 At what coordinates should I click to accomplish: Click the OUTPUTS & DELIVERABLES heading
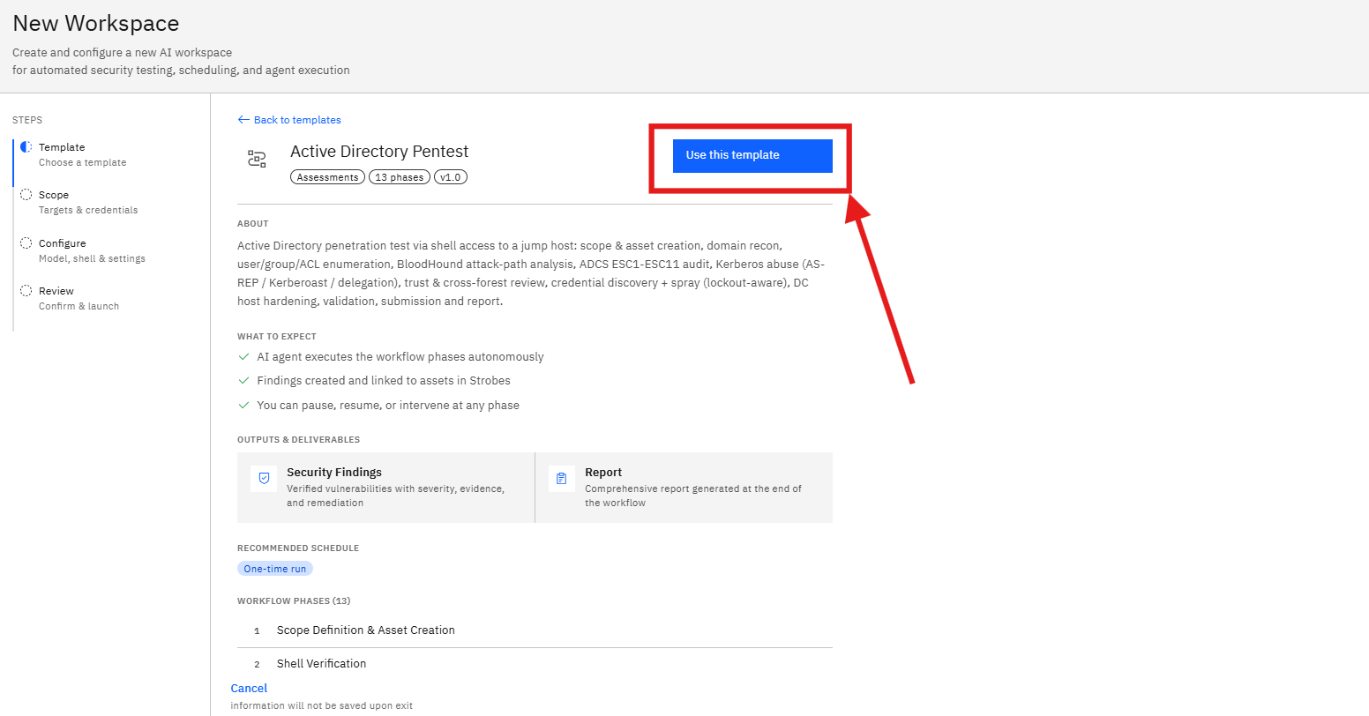tap(298, 440)
